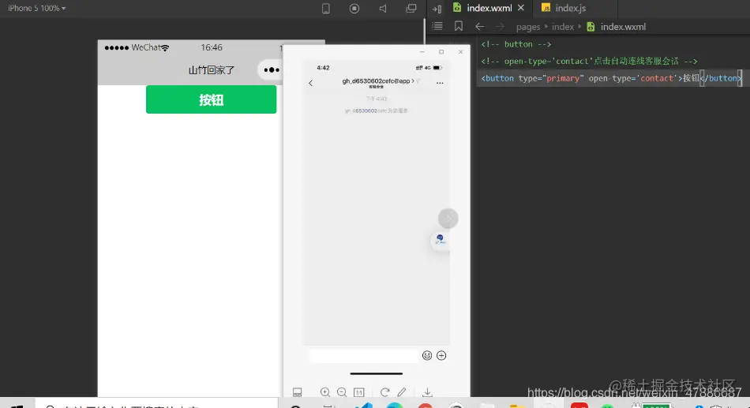Close the index.wxml tab
The width and height of the screenshot is (750, 408).
(x=521, y=8)
